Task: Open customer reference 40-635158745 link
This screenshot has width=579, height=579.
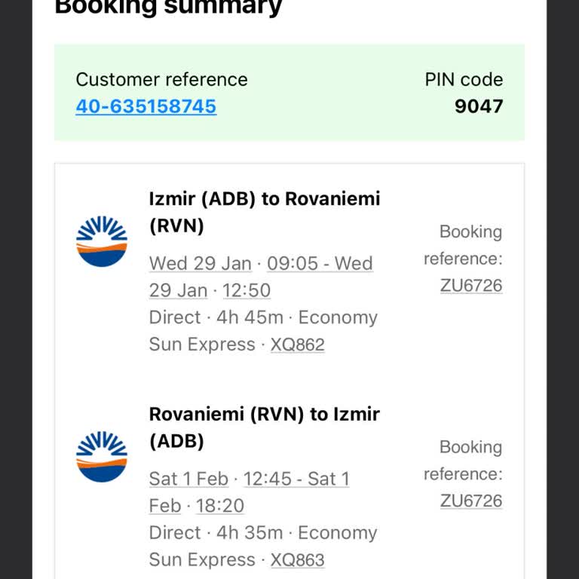Action: (x=146, y=106)
